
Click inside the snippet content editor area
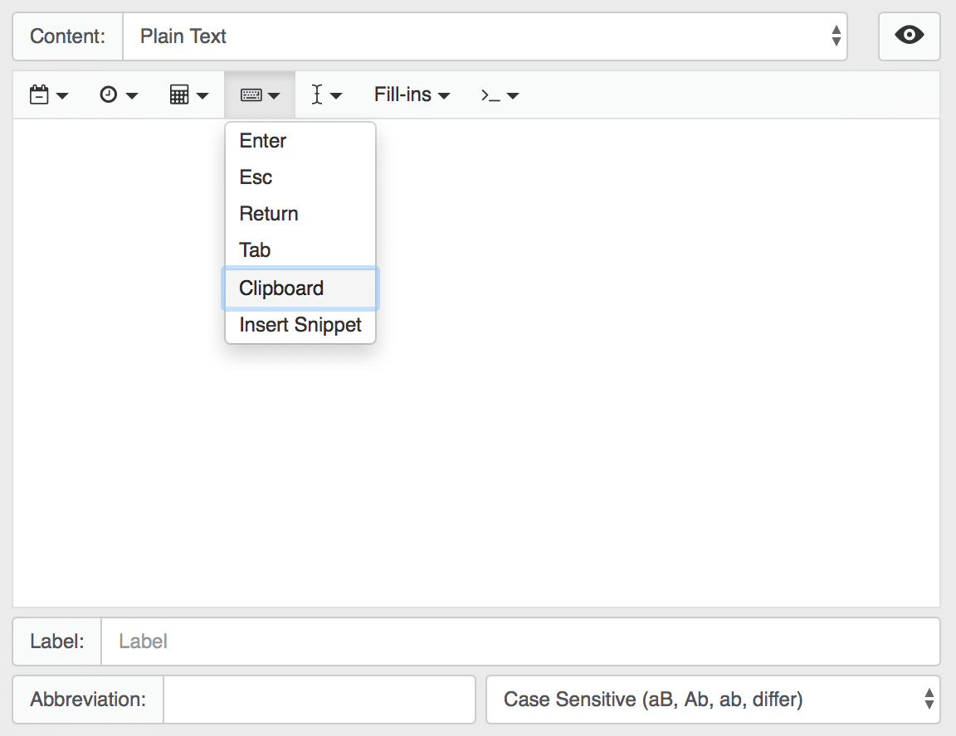click(x=610, y=366)
